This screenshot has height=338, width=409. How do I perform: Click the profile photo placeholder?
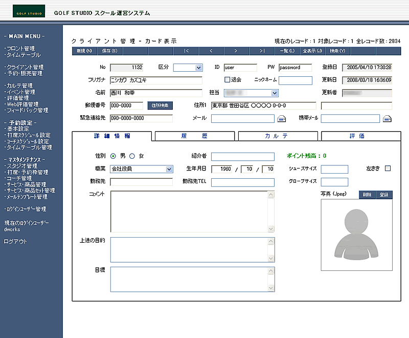pyautogui.click(x=356, y=235)
